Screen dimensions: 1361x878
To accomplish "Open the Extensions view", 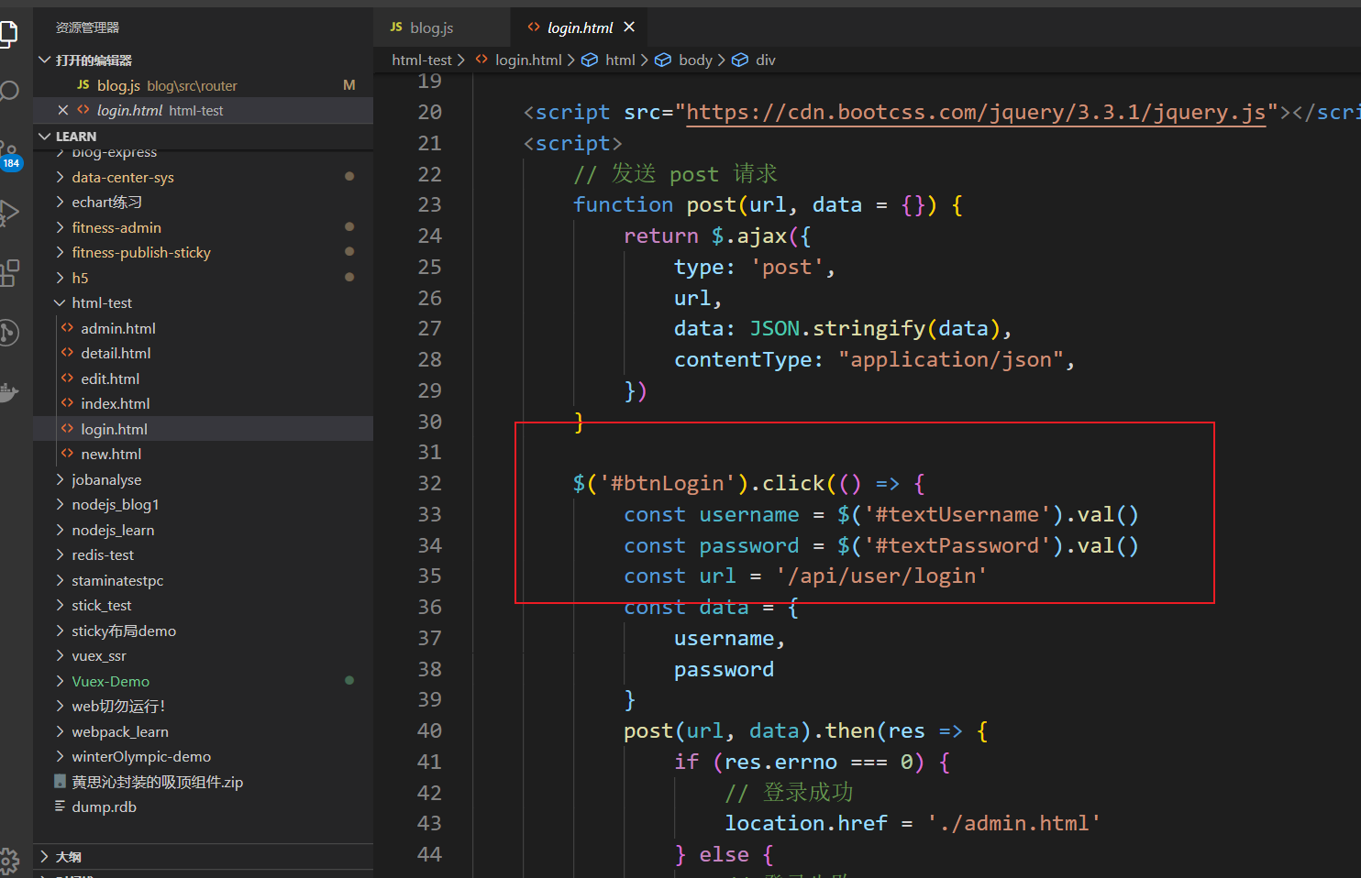I will click(x=9, y=272).
